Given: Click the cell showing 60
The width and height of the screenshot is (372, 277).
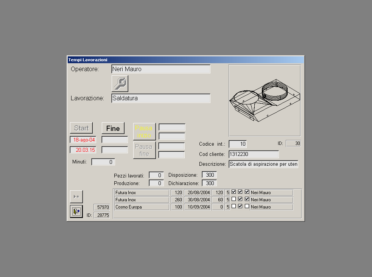Looking at the screenshot, I should [218, 200].
